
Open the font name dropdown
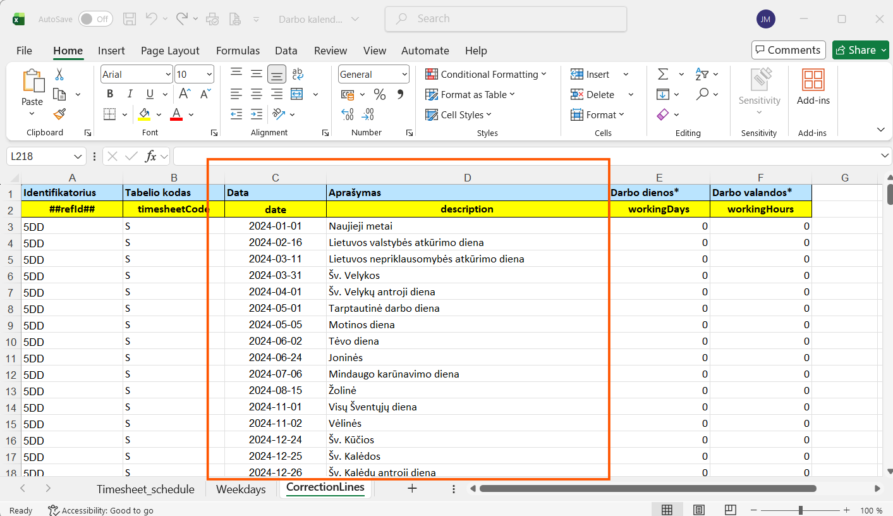[168, 75]
